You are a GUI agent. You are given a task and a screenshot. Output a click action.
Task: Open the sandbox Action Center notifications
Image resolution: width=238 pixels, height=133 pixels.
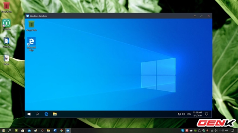click(x=206, y=114)
